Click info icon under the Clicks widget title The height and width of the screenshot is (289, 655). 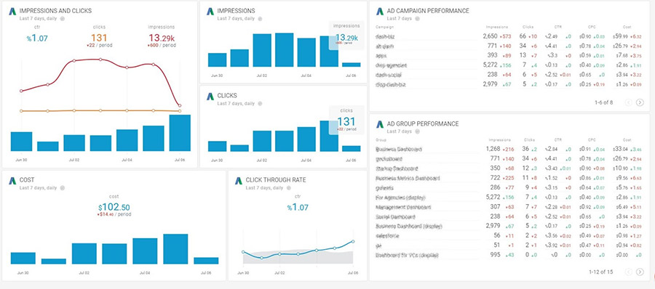pos(260,103)
